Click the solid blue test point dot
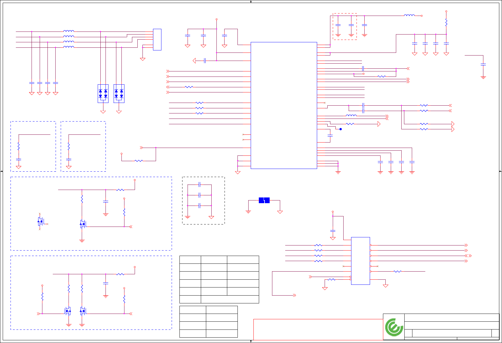Screen dimensions: 502x343 point(341,129)
